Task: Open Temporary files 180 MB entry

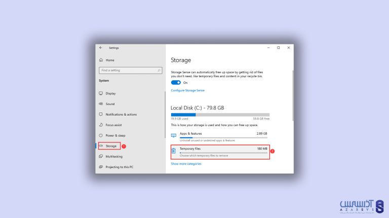Action: [220, 151]
